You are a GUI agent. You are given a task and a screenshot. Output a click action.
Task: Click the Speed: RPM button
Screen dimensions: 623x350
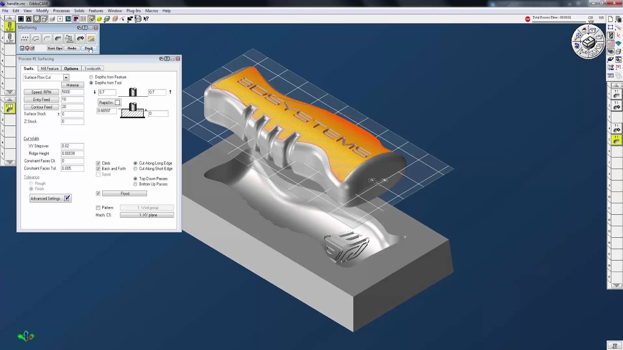pyautogui.click(x=41, y=92)
